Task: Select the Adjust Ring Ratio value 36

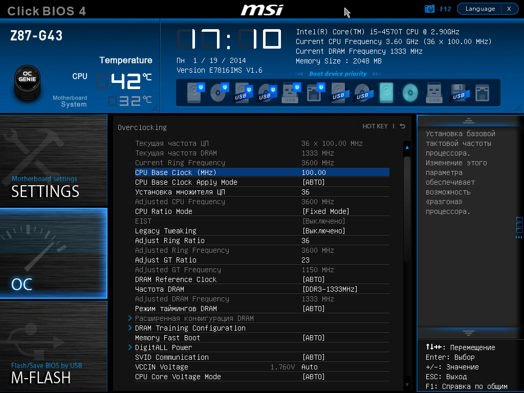Action: point(262,241)
